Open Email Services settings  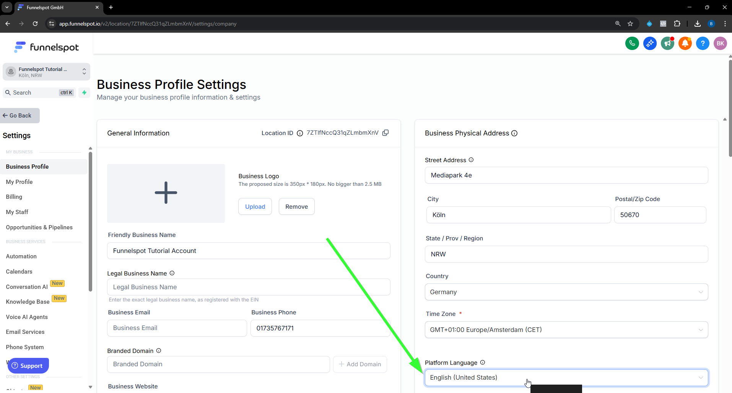coord(25,332)
